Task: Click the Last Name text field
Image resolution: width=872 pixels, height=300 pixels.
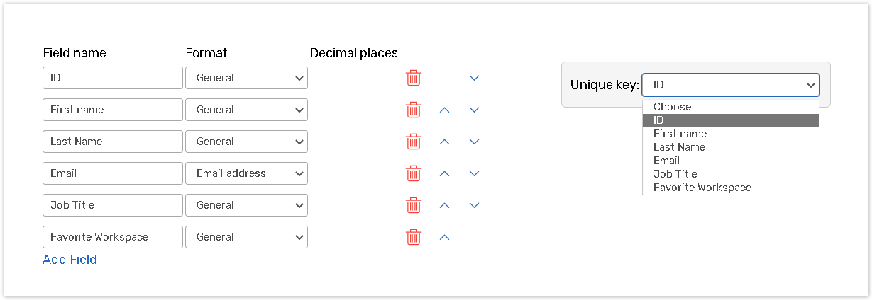Action: tap(113, 142)
